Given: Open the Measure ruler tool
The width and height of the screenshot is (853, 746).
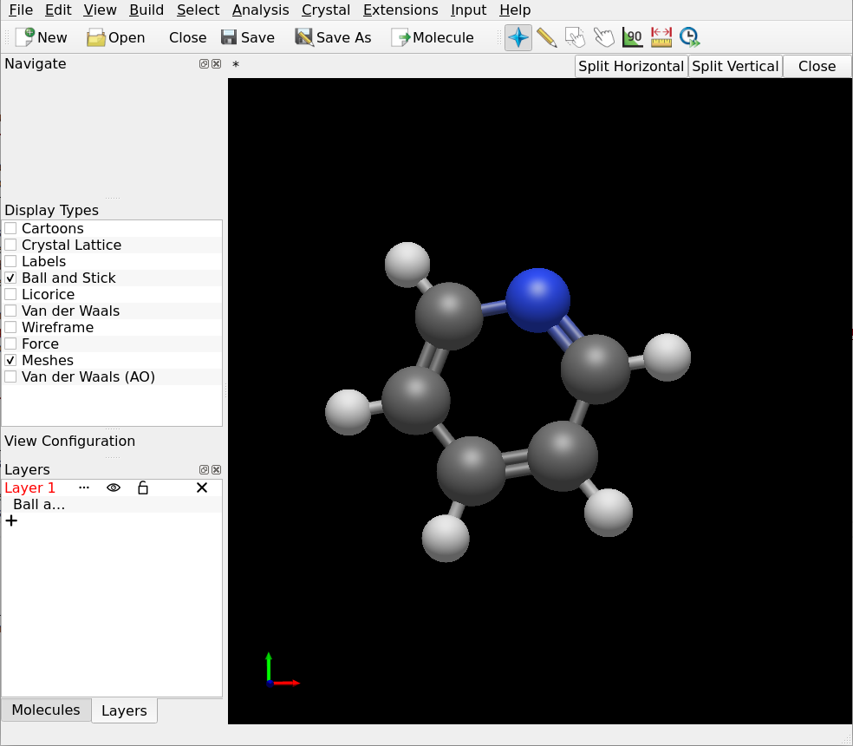Looking at the screenshot, I should pos(661,37).
